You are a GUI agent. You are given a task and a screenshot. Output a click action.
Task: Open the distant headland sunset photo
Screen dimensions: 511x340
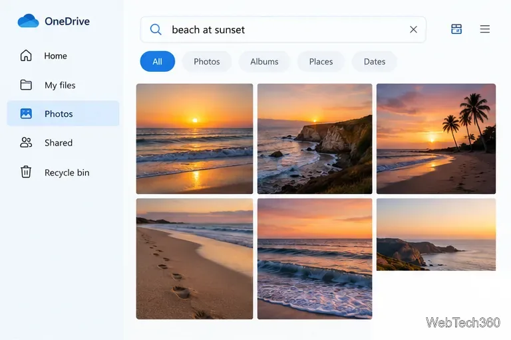436,234
